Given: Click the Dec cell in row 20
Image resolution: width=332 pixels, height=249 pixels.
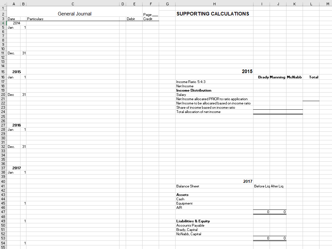Looking at the screenshot, I should [x=14, y=95].
